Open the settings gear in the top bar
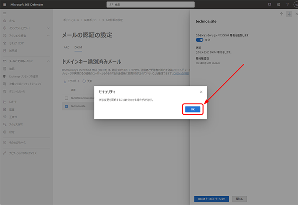This screenshot has height=205, width=298. 278,4
